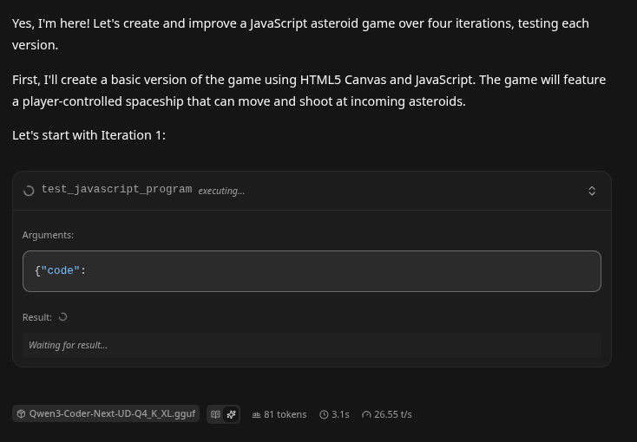
Task: Click the tokens count icon
Action: tap(257, 414)
